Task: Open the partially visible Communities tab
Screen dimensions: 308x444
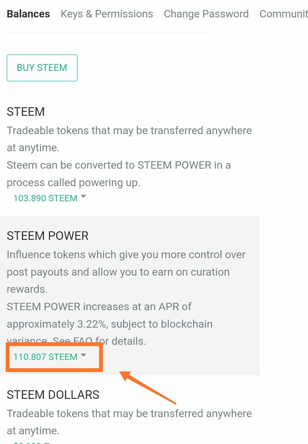Action: click(x=283, y=14)
